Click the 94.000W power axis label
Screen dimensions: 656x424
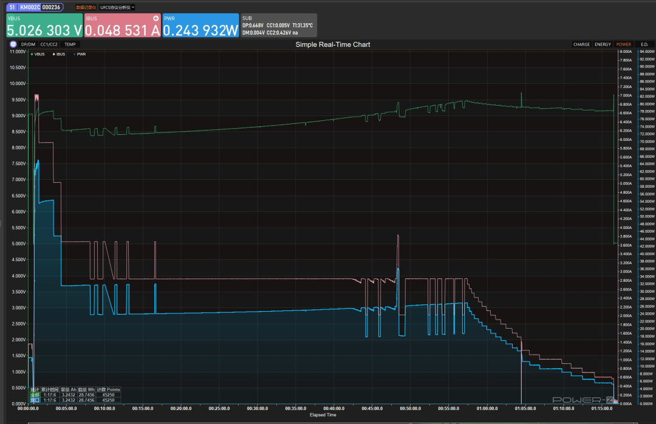pos(647,52)
